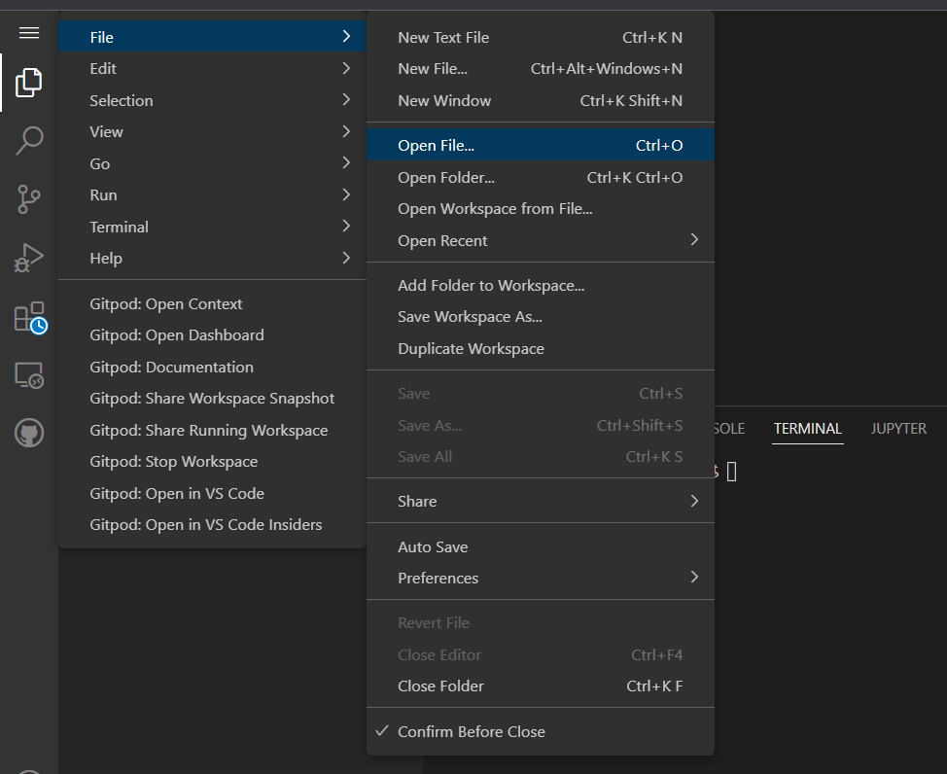
Task: Open the Extensions view icon
Action: 29,317
